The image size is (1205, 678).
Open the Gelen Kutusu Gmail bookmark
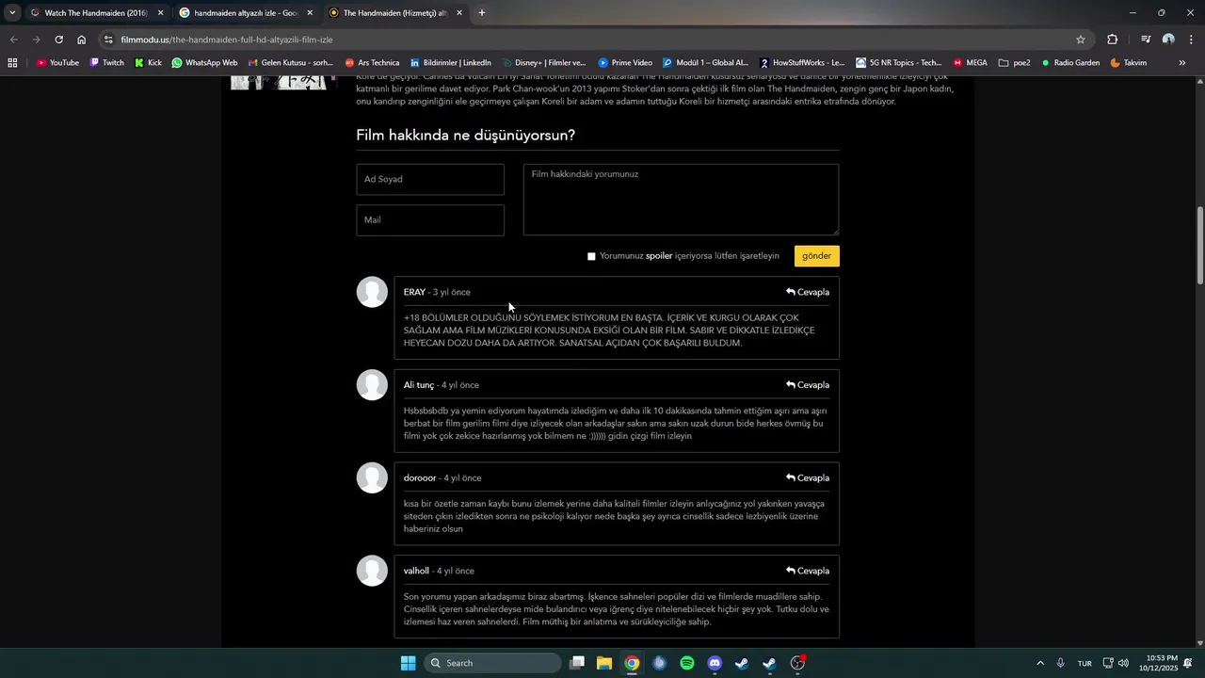pyautogui.click(x=290, y=63)
